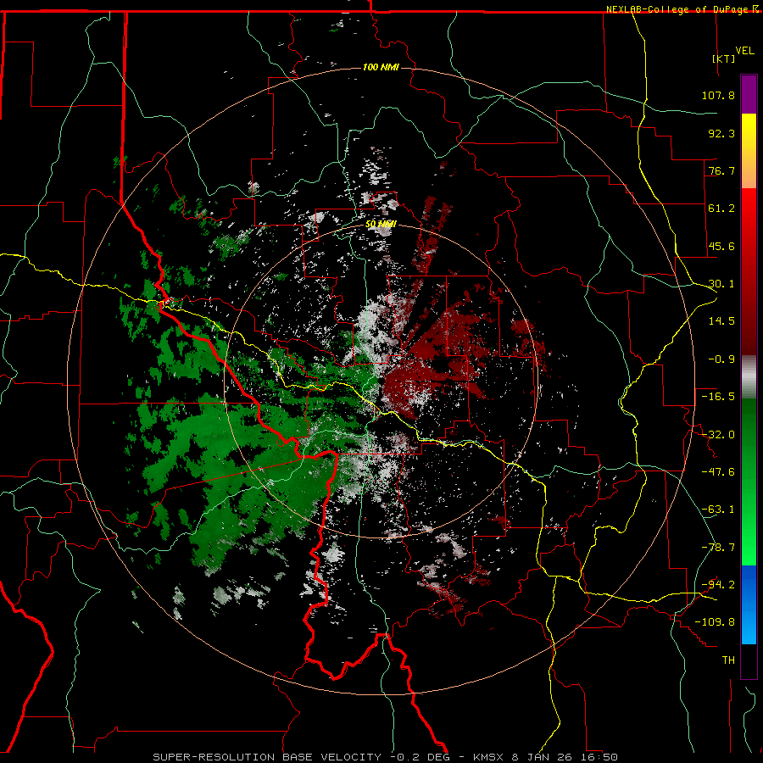Click the 92.3 legend value
The image size is (763, 763).
coord(721,133)
